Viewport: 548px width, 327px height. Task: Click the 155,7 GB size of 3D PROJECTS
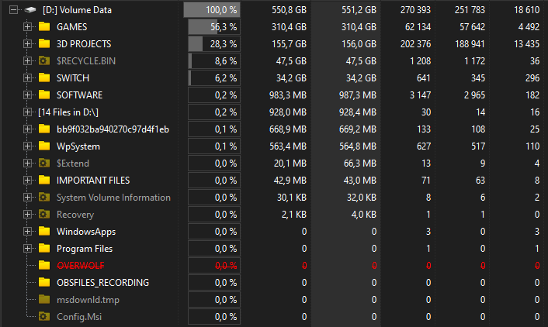289,44
